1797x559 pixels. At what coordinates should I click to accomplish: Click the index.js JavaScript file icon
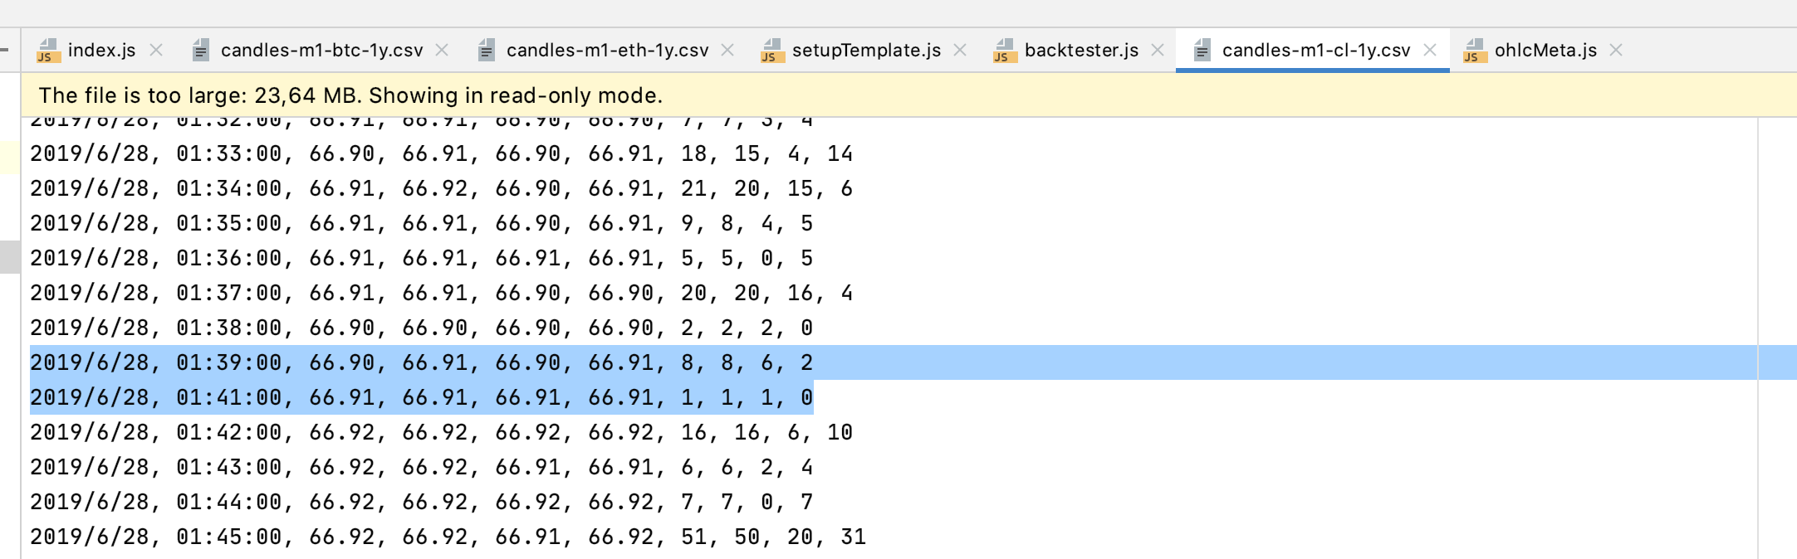click(48, 51)
